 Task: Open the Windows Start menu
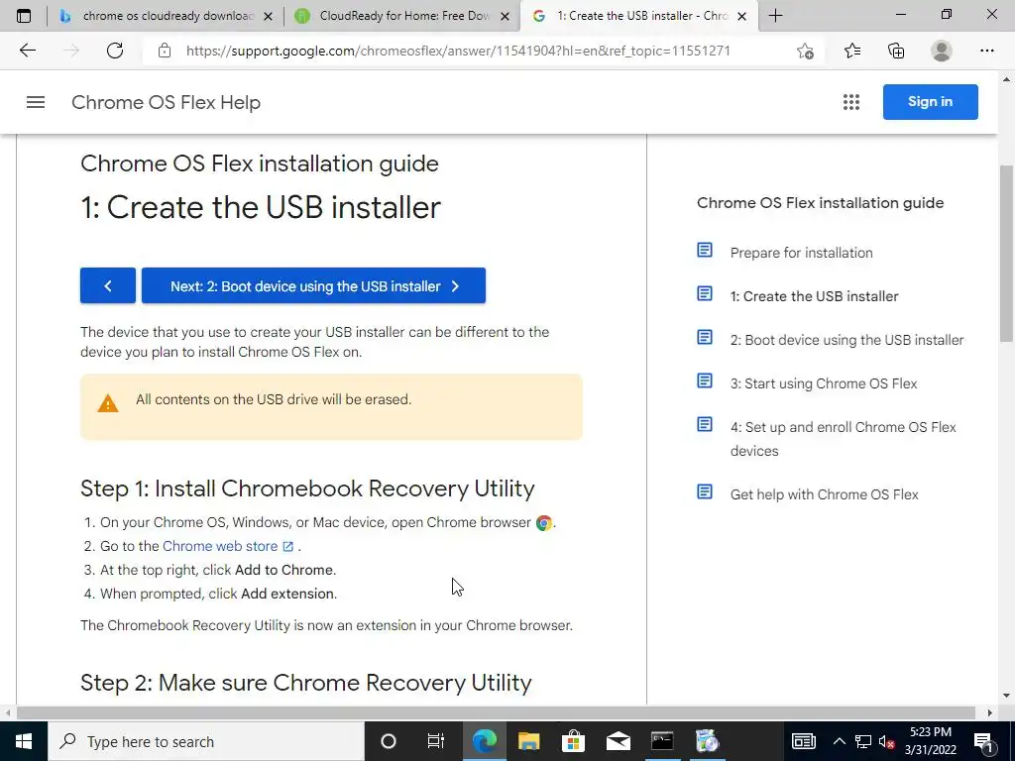coord(24,741)
